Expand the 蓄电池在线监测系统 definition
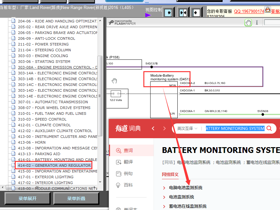This screenshot has width=280, height=210. click(188, 206)
